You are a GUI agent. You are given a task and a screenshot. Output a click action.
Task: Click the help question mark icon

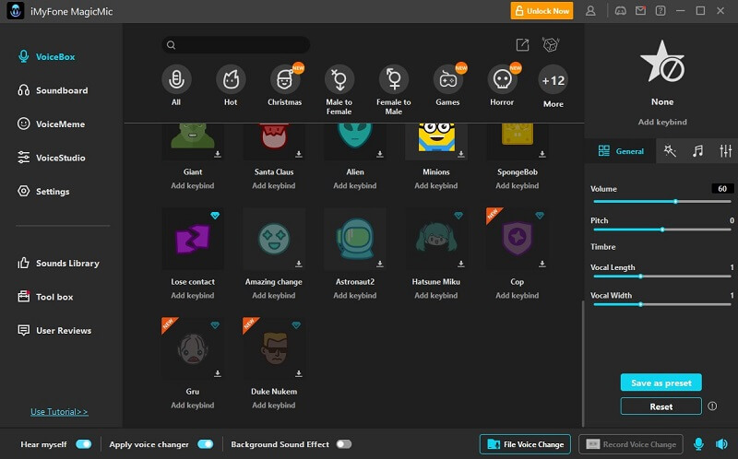click(x=661, y=11)
